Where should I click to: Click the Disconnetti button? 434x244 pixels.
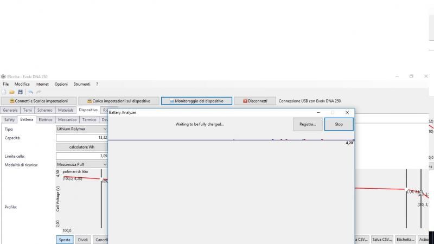click(255, 101)
